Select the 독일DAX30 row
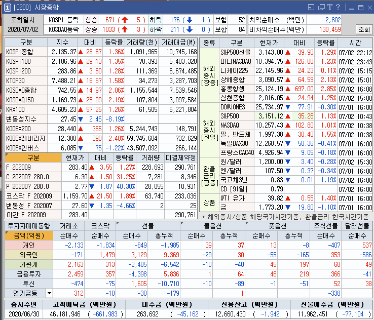The height and width of the screenshot is (320, 374). pos(296,143)
